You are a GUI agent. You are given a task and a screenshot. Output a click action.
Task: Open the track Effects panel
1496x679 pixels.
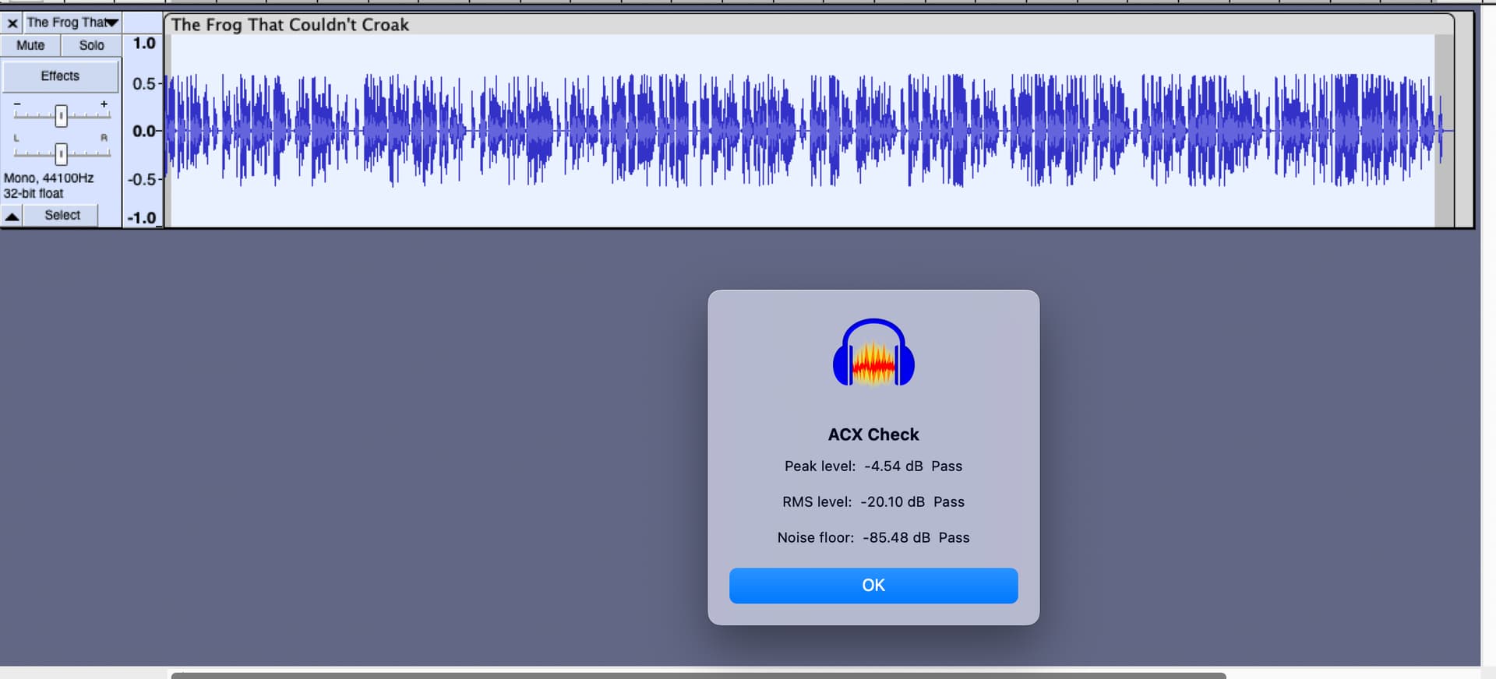(60, 76)
